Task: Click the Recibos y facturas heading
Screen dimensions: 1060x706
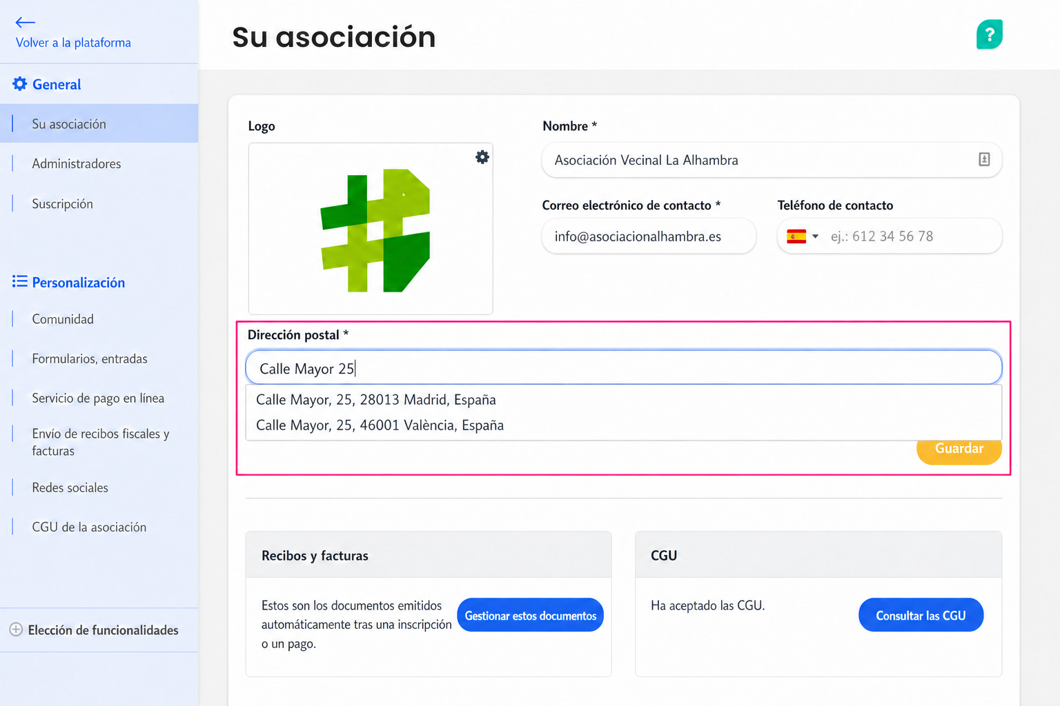Action: 315,556
